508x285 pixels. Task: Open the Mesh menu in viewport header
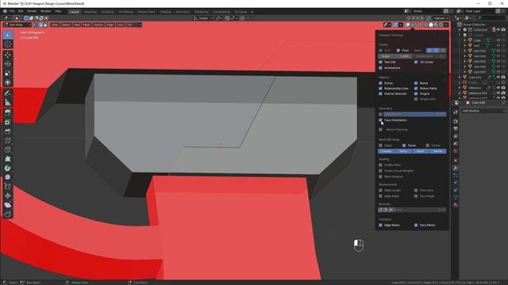(87, 25)
